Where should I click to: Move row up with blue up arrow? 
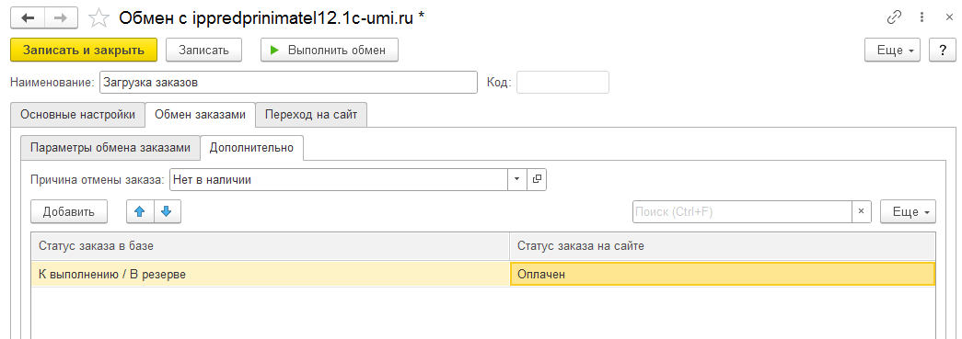point(140,211)
